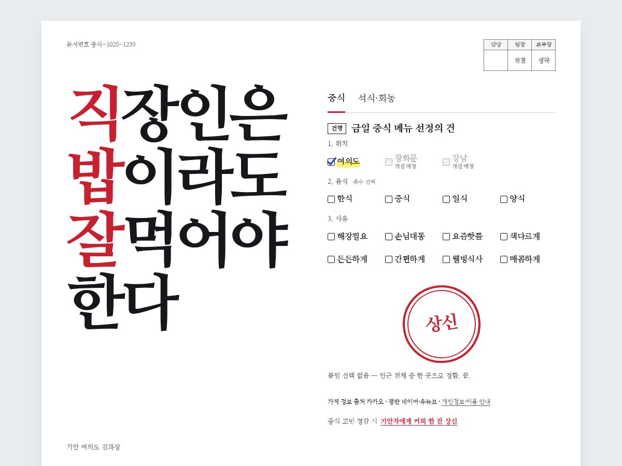Tick the 간편하게 reason checkbox
The image size is (622, 466).
coord(389,259)
